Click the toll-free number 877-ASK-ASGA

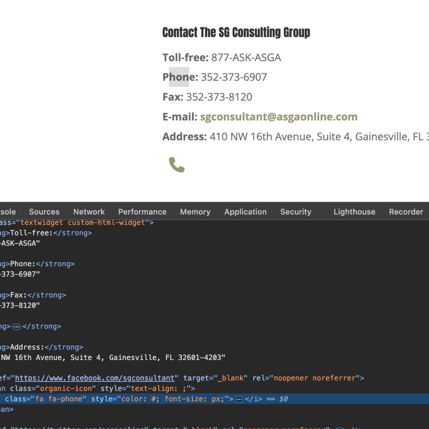pyautogui.click(x=246, y=58)
